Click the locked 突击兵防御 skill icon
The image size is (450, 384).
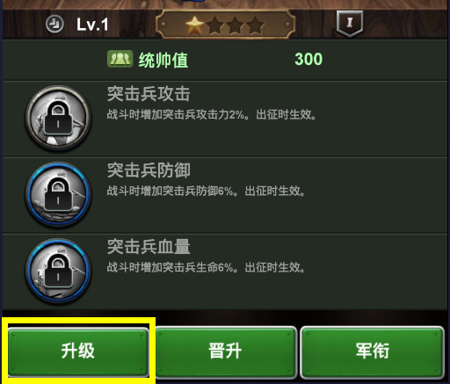(x=58, y=194)
